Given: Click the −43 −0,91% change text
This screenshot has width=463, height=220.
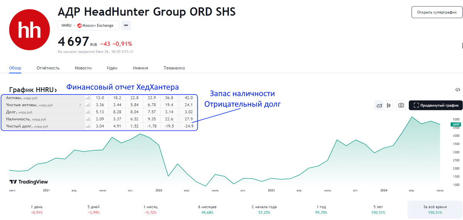Looking at the screenshot, I should tap(116, 44).
